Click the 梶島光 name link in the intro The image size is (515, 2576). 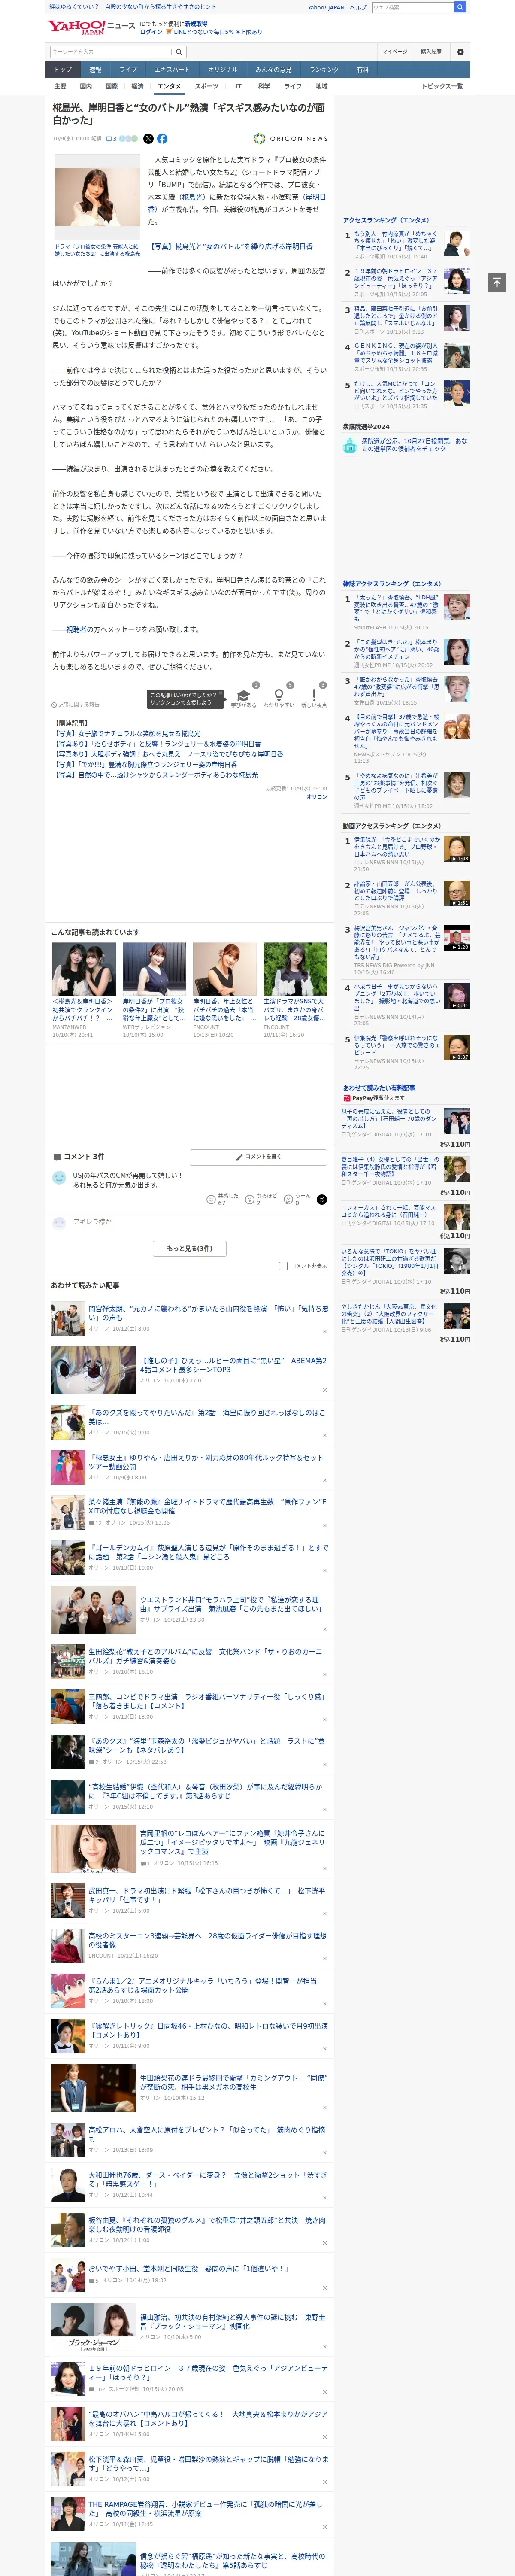tap(192, 197)
